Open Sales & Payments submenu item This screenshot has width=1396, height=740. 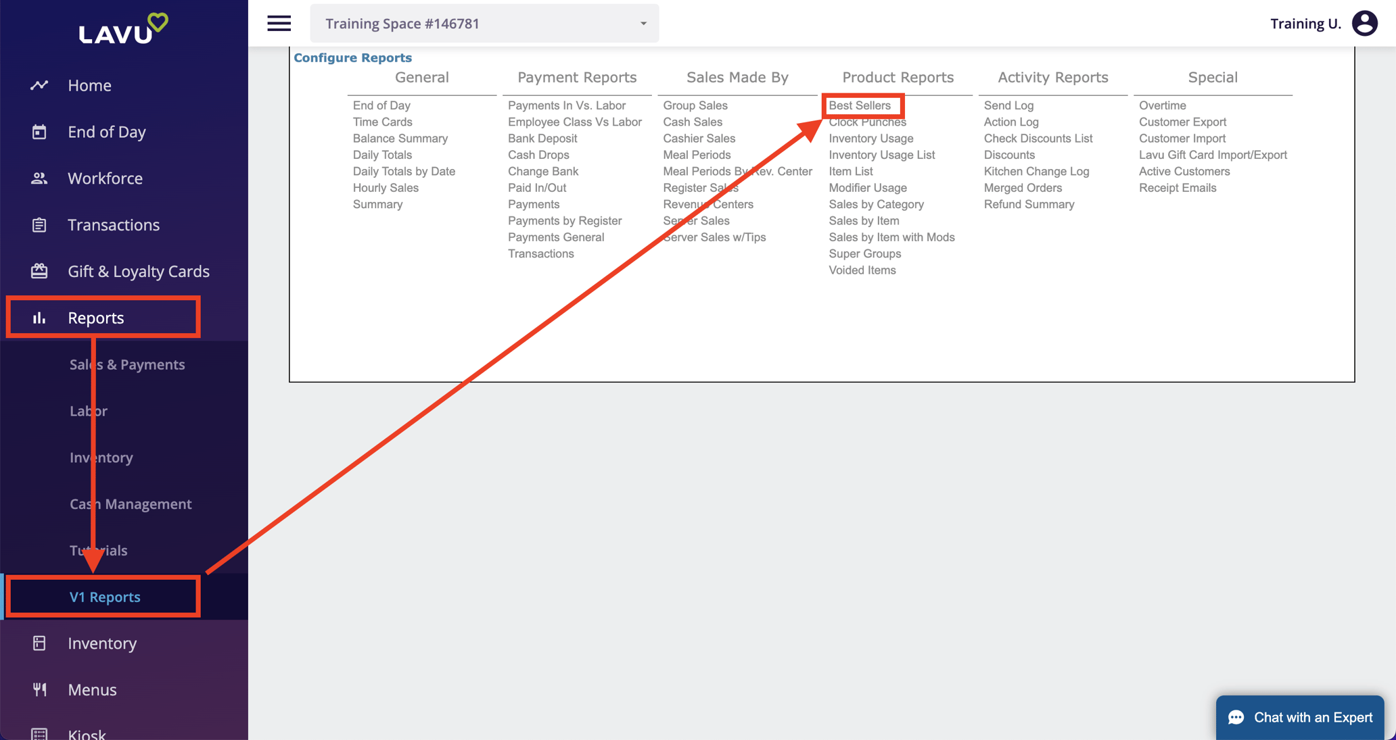(127, 364)
